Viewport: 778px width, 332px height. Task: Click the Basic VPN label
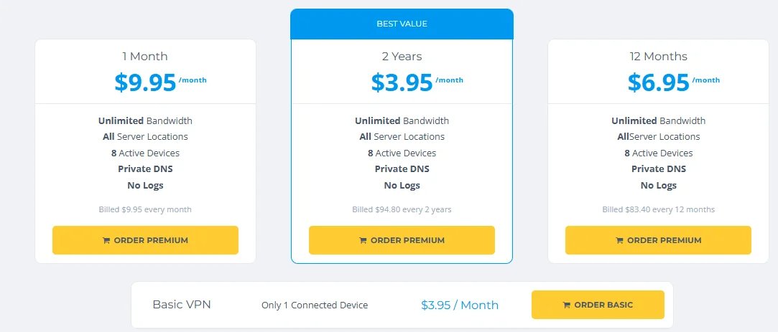tap(182, 305)
